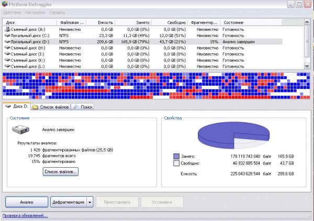
Task: Sort by the Состояние column header
Action: (251, 22)
